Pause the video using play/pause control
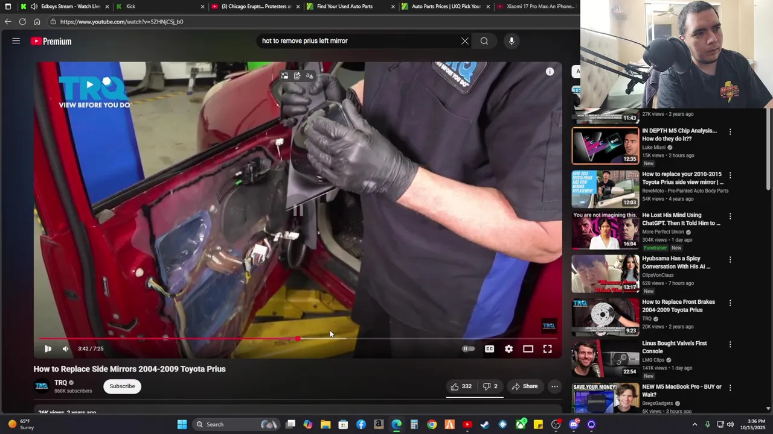Viewport: 773px width, 434px height. point(48,348)
